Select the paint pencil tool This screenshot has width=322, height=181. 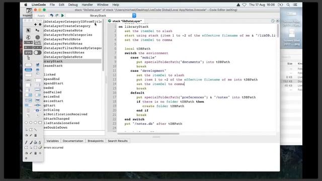[x=26, y=142]
